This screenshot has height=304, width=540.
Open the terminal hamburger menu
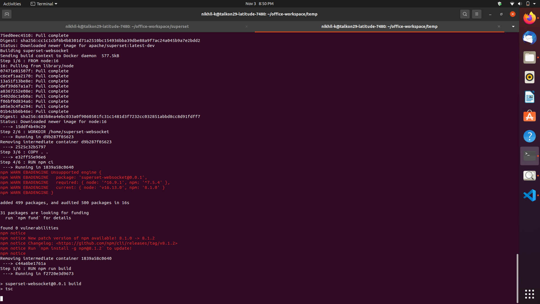(476, 14)
